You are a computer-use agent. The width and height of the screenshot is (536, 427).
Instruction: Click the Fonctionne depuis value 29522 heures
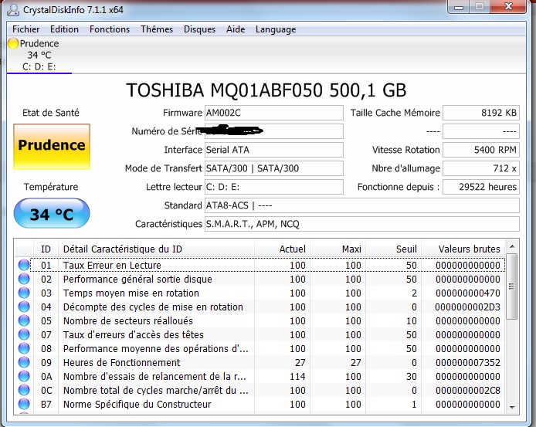point(481,187)
